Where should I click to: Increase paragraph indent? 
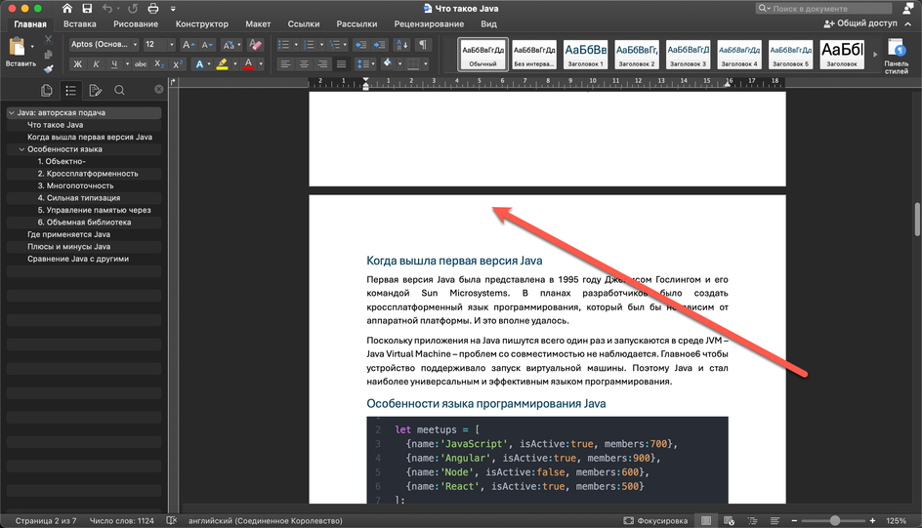coord(380,45)
